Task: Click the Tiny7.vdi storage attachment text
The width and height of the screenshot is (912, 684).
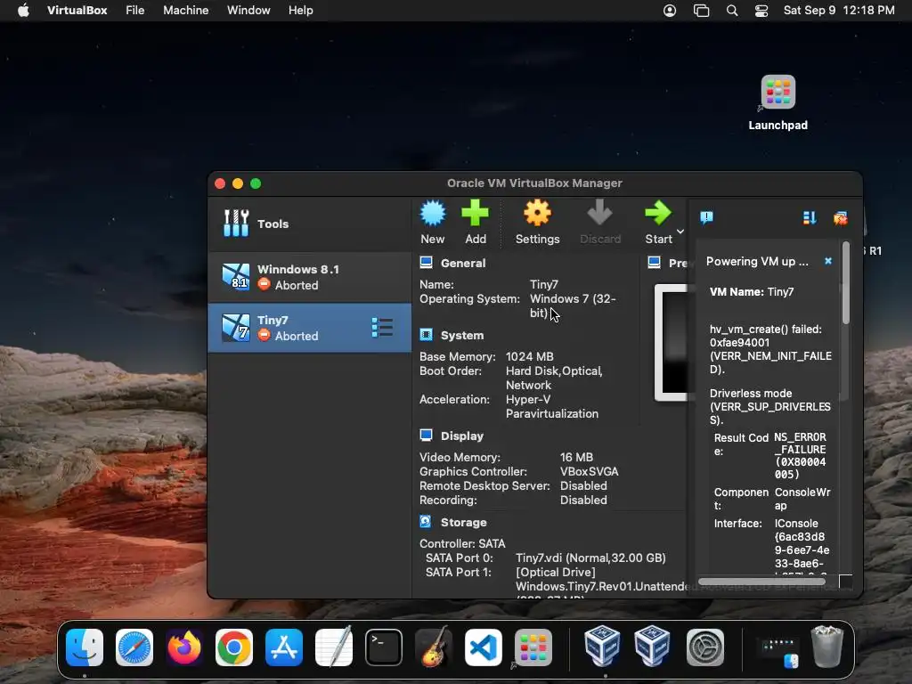Action: click(x=590, y=558)
